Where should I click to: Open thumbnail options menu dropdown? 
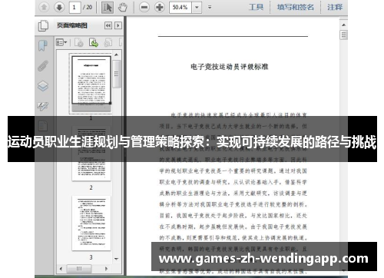(x=61, y=42)
